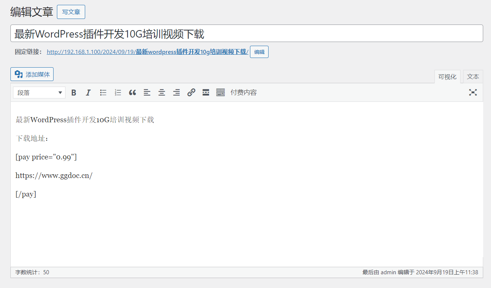Click the [/pay] closing shortcode line
This screenshot has height=288, width=491.
coord(26,194)
